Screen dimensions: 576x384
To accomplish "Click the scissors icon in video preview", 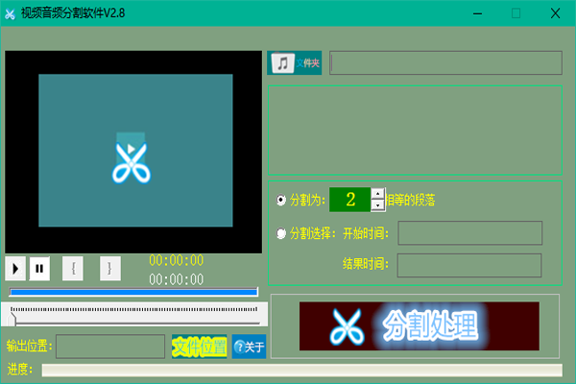I will [x=132, y=158].
